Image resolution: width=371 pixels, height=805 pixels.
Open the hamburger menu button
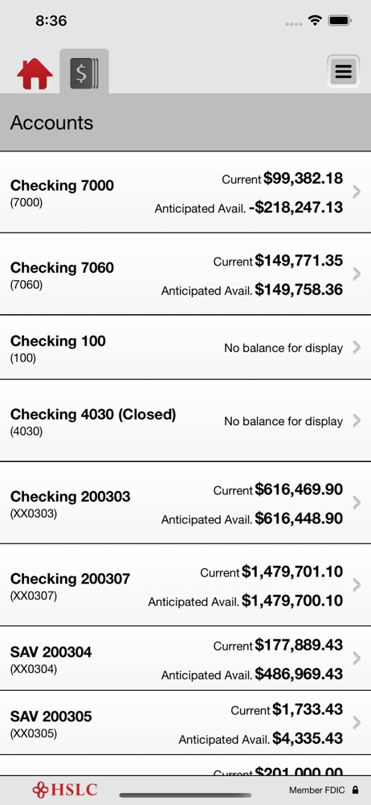click(344, 72)
